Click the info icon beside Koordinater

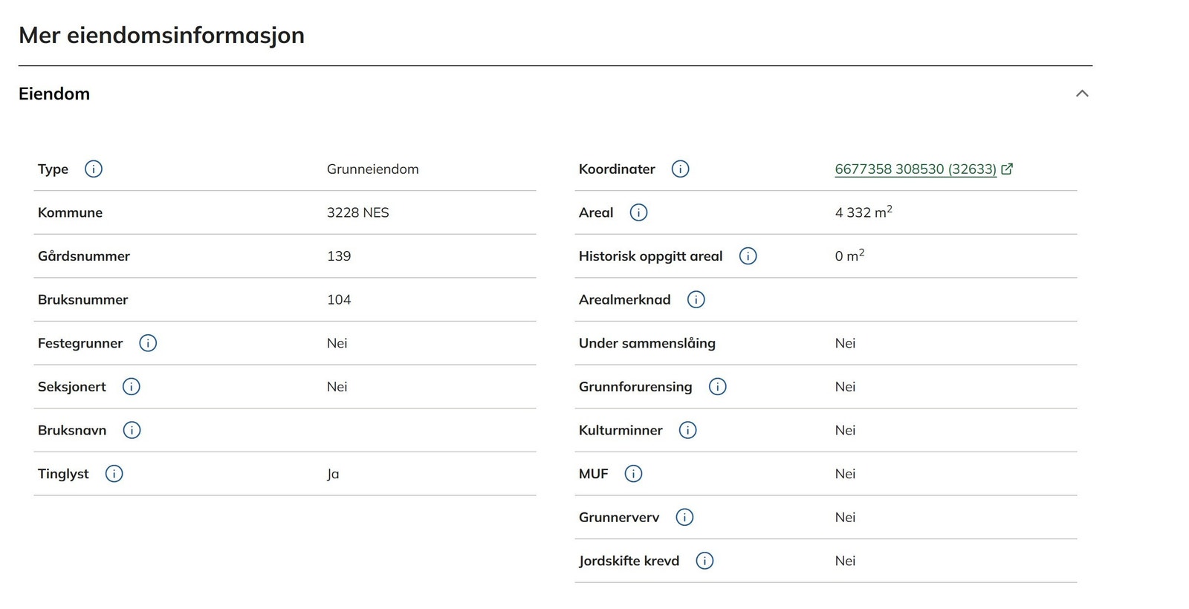(680, 169)
